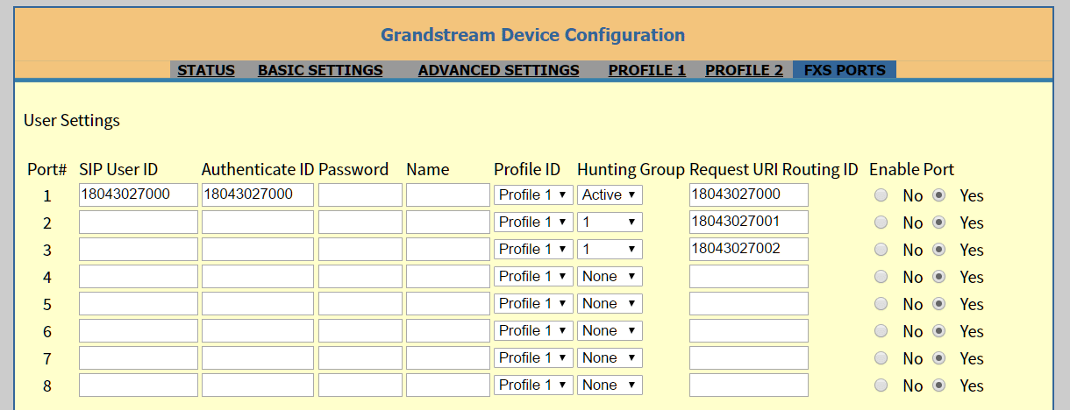This screenshot has height=410, width=1070.
Task: Select Yes radio for port 2
Action: (x=939, y=223)
